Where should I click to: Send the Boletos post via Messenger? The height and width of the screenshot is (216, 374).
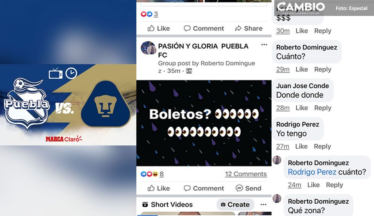tap(248, 189)
